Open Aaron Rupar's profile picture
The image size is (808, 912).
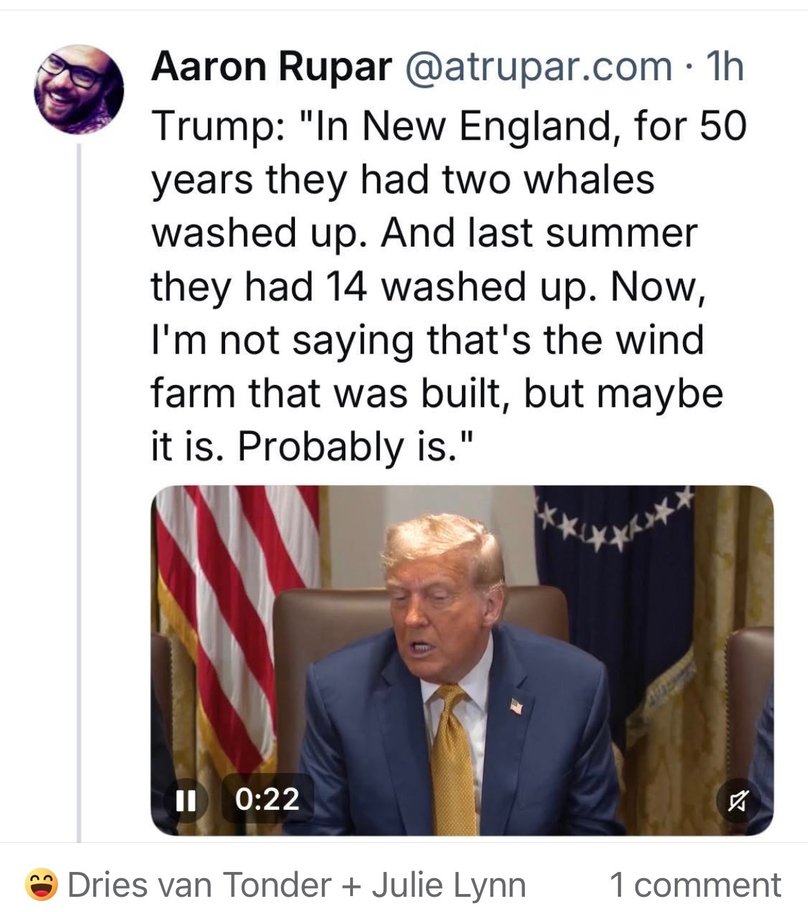click(x=79, y=89)
